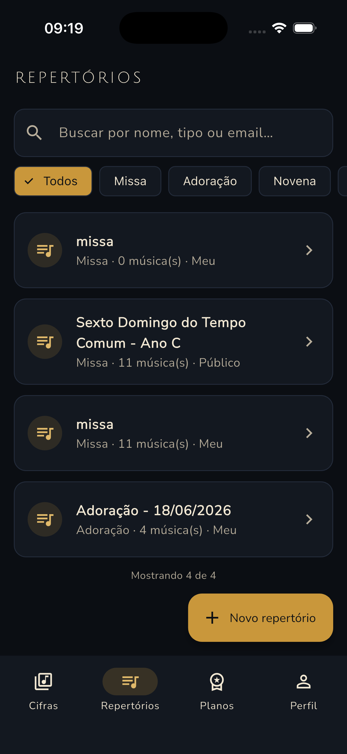
Task: Tap the plus icon in Novo repertório
Action: point(212,618)
